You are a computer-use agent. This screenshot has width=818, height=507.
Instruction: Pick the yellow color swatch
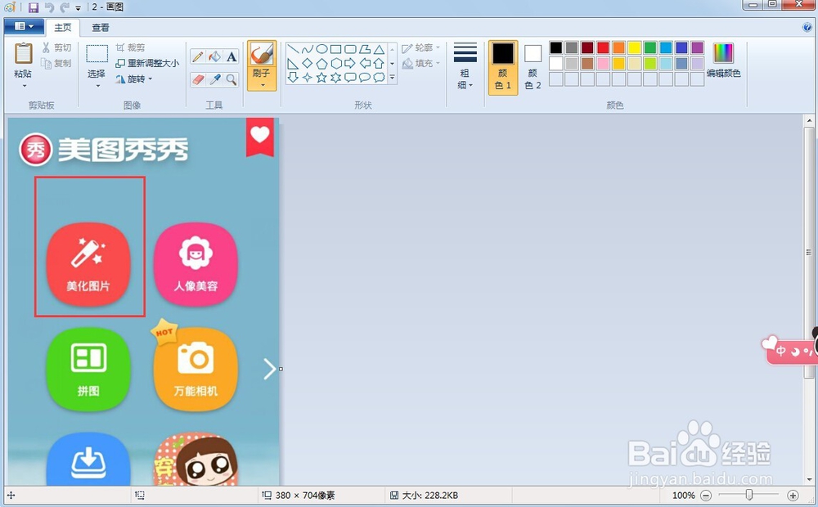pyautogui.click(x=635, y=48)
